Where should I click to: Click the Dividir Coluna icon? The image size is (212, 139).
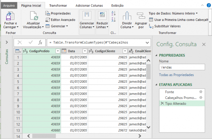coord(127,16)
